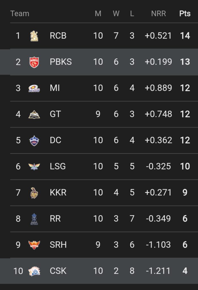This screenshot has width=198, height=290.
Task: Click the NRR column header
Action: [x=158, y=14]
